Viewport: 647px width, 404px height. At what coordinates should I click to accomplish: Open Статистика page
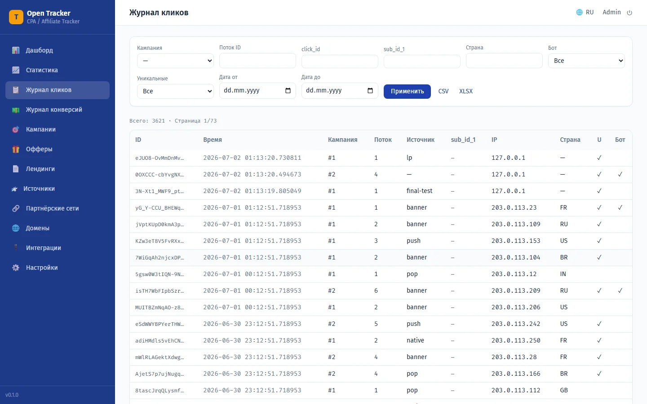click(58, 70)
